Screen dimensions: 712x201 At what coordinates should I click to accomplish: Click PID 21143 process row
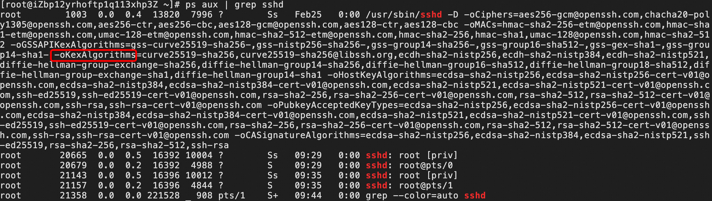229,175
